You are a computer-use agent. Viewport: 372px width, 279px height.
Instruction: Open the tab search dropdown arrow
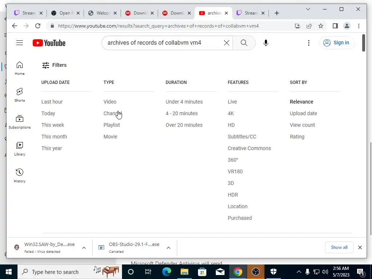(308, 9)
